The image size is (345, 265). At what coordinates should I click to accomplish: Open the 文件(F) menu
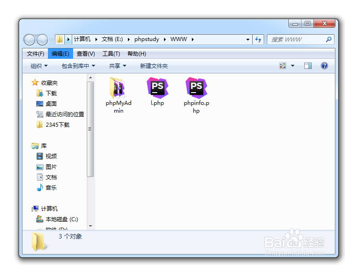(36, 54)
